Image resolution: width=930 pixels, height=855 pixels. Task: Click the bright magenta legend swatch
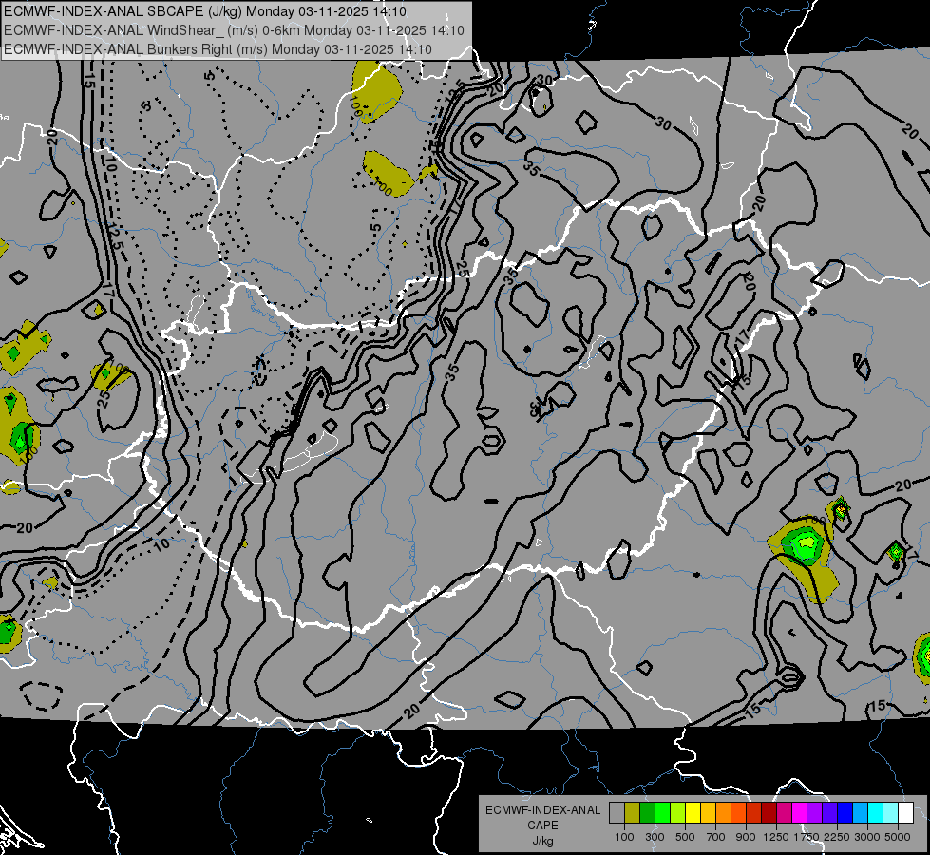point(800,813)
